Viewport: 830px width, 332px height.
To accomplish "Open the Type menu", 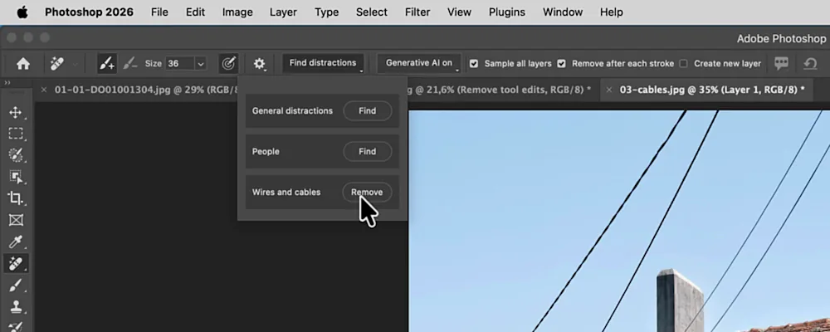I will (x=326, y=12).
